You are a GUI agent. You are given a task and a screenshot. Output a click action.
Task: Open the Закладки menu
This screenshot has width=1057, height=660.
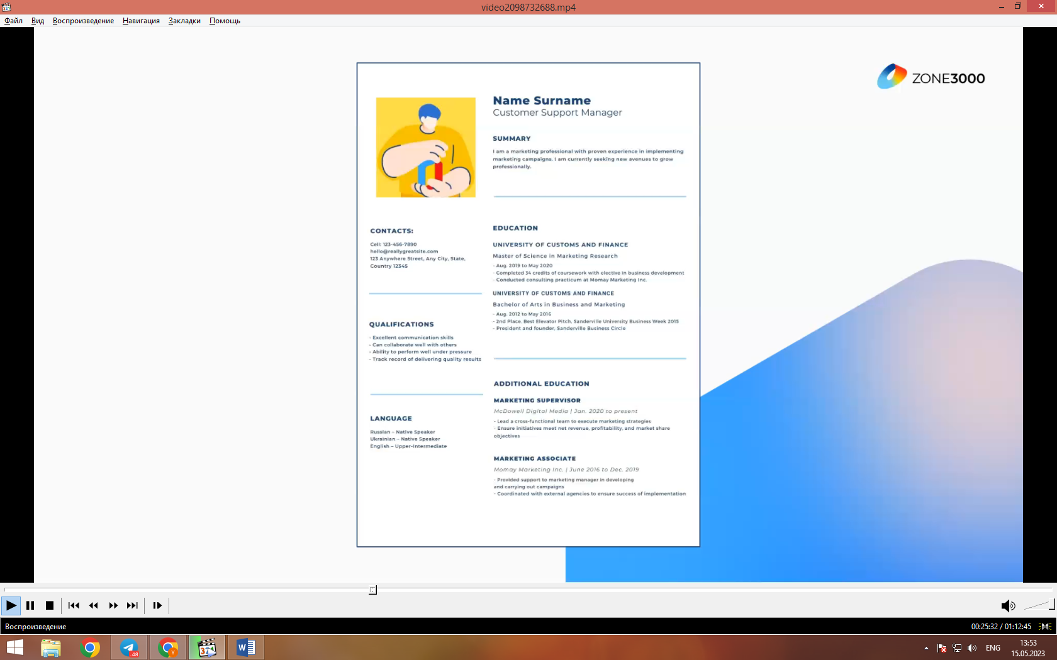coord(184,21)
